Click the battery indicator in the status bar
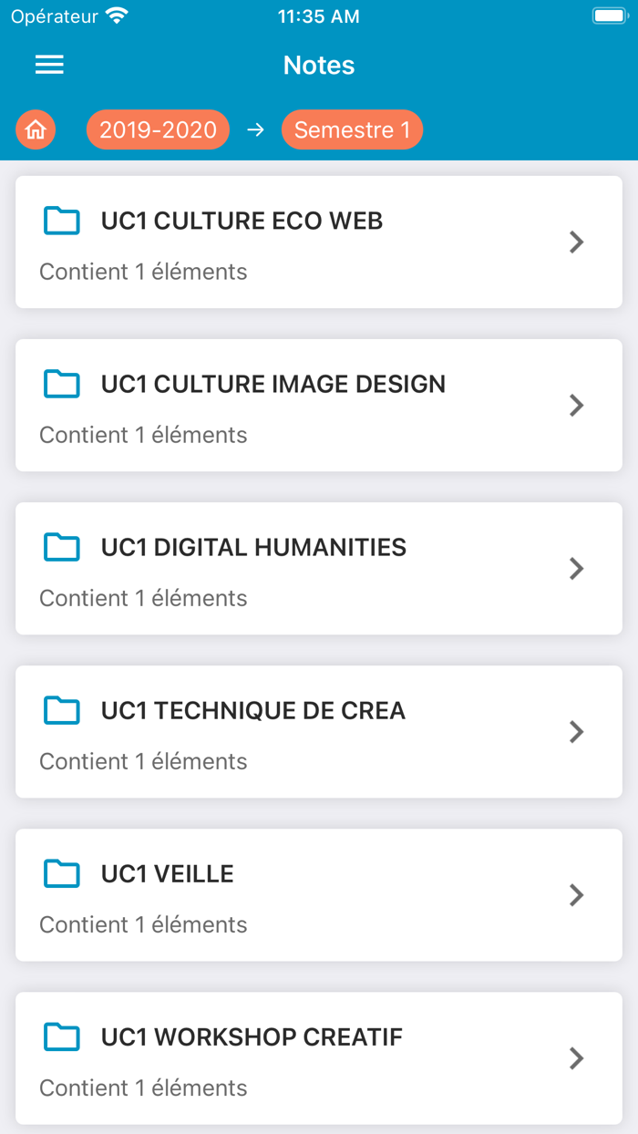Screen dimensions: 638x1134 tap(609, 15)
